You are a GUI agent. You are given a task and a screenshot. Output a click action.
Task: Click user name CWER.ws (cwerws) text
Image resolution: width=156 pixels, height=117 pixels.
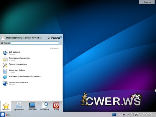[x=14, y=38]
